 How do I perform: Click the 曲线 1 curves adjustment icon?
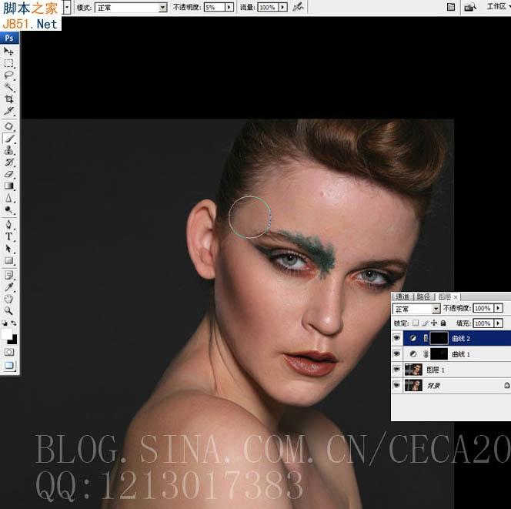point(413,353)
